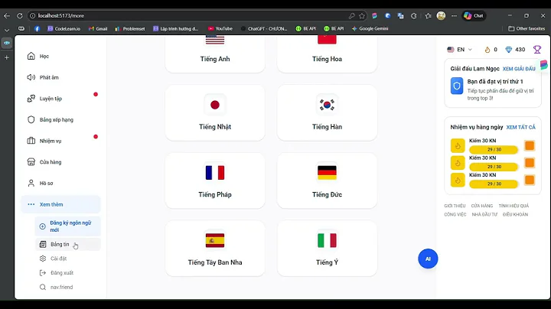Go back in browser

coord(7,16)
